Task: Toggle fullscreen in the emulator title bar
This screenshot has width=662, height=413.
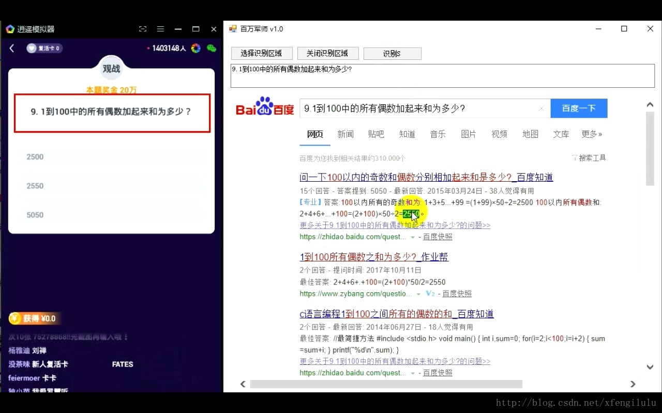Action: pyautogui.click(x=143, y=29)
